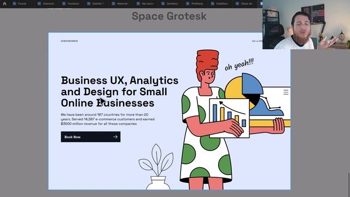The width and height of the screenshot is (350, 197).
Task: Select the Business UX, Analytics headline
Action: click(x=120, y=91)
